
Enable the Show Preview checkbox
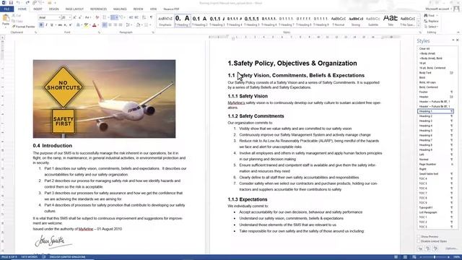[x=419, y=236]
